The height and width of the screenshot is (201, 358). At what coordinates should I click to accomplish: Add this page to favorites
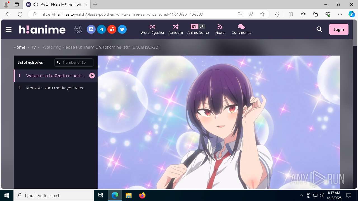(x=262, y=14)
